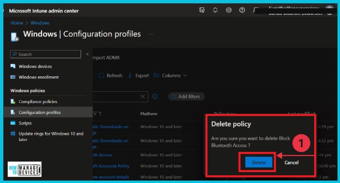Click the info icon beside search box
Screen dimensions: 340x183
coord(155,96)
